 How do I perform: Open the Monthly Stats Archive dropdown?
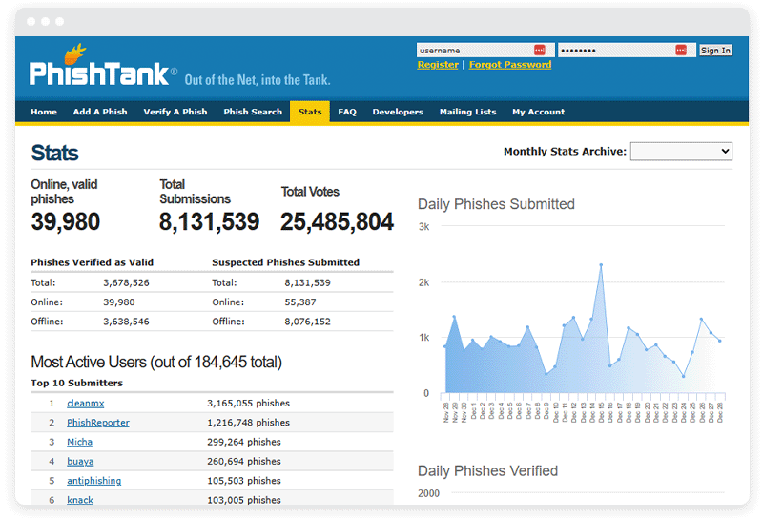click(x=681, y=151)
